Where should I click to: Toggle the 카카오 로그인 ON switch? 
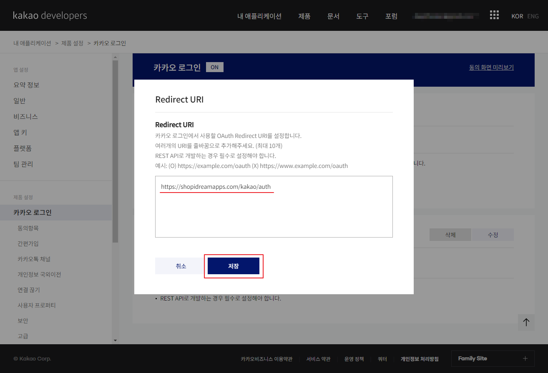click(215, 67)
